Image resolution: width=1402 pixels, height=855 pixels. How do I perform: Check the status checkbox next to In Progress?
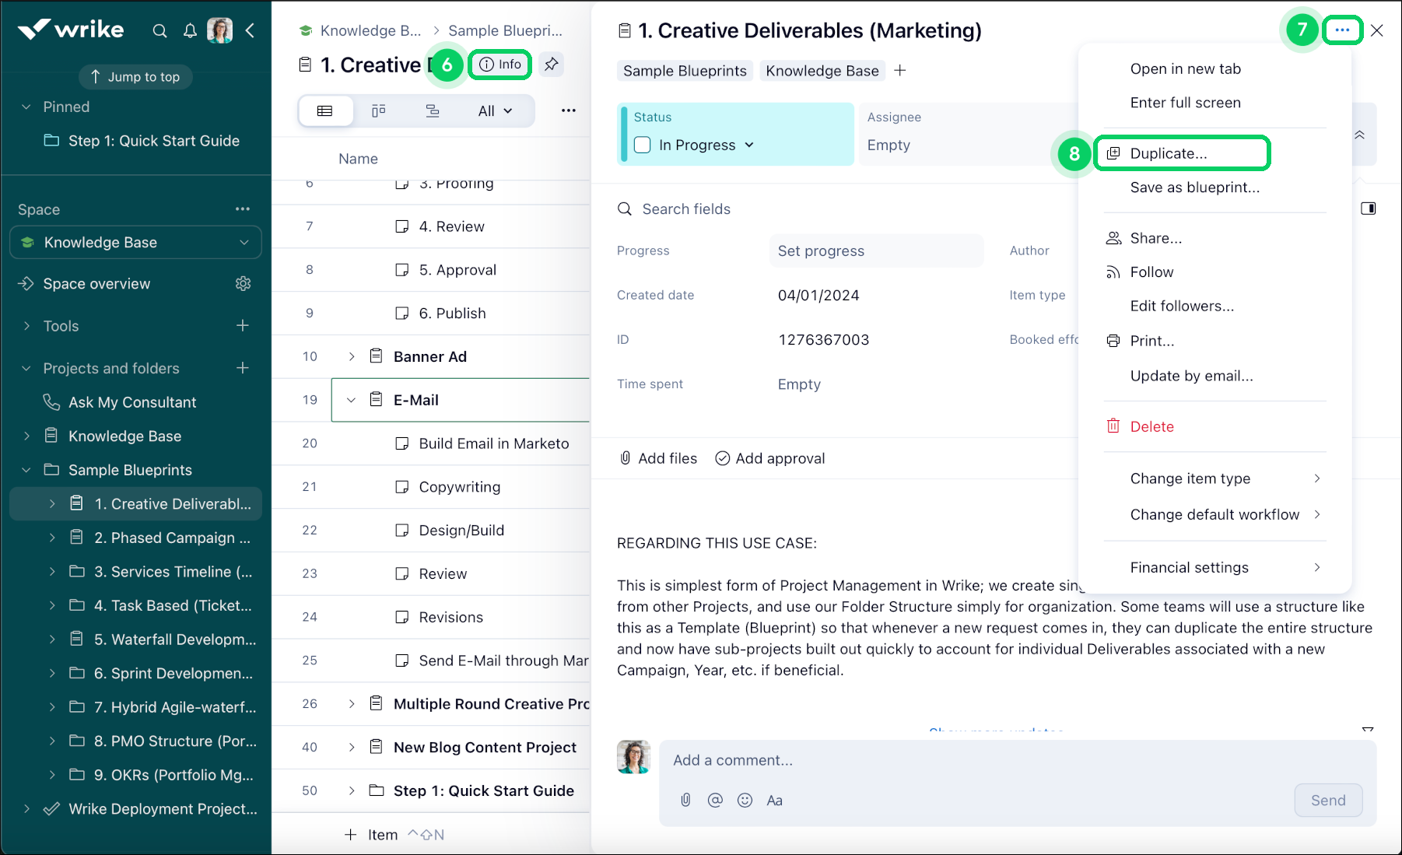coord(642,145)
